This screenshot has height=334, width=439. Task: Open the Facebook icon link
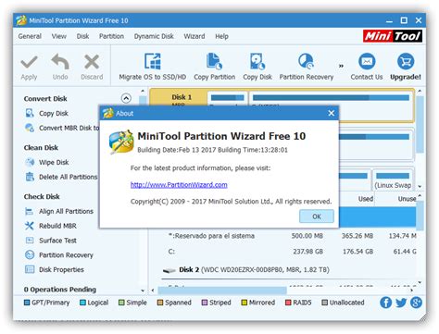[386, 303]
